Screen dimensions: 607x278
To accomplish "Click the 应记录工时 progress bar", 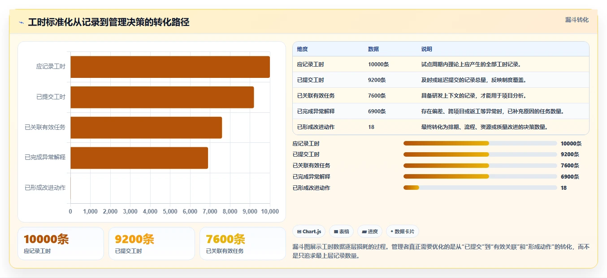I will tap(480, 143).
